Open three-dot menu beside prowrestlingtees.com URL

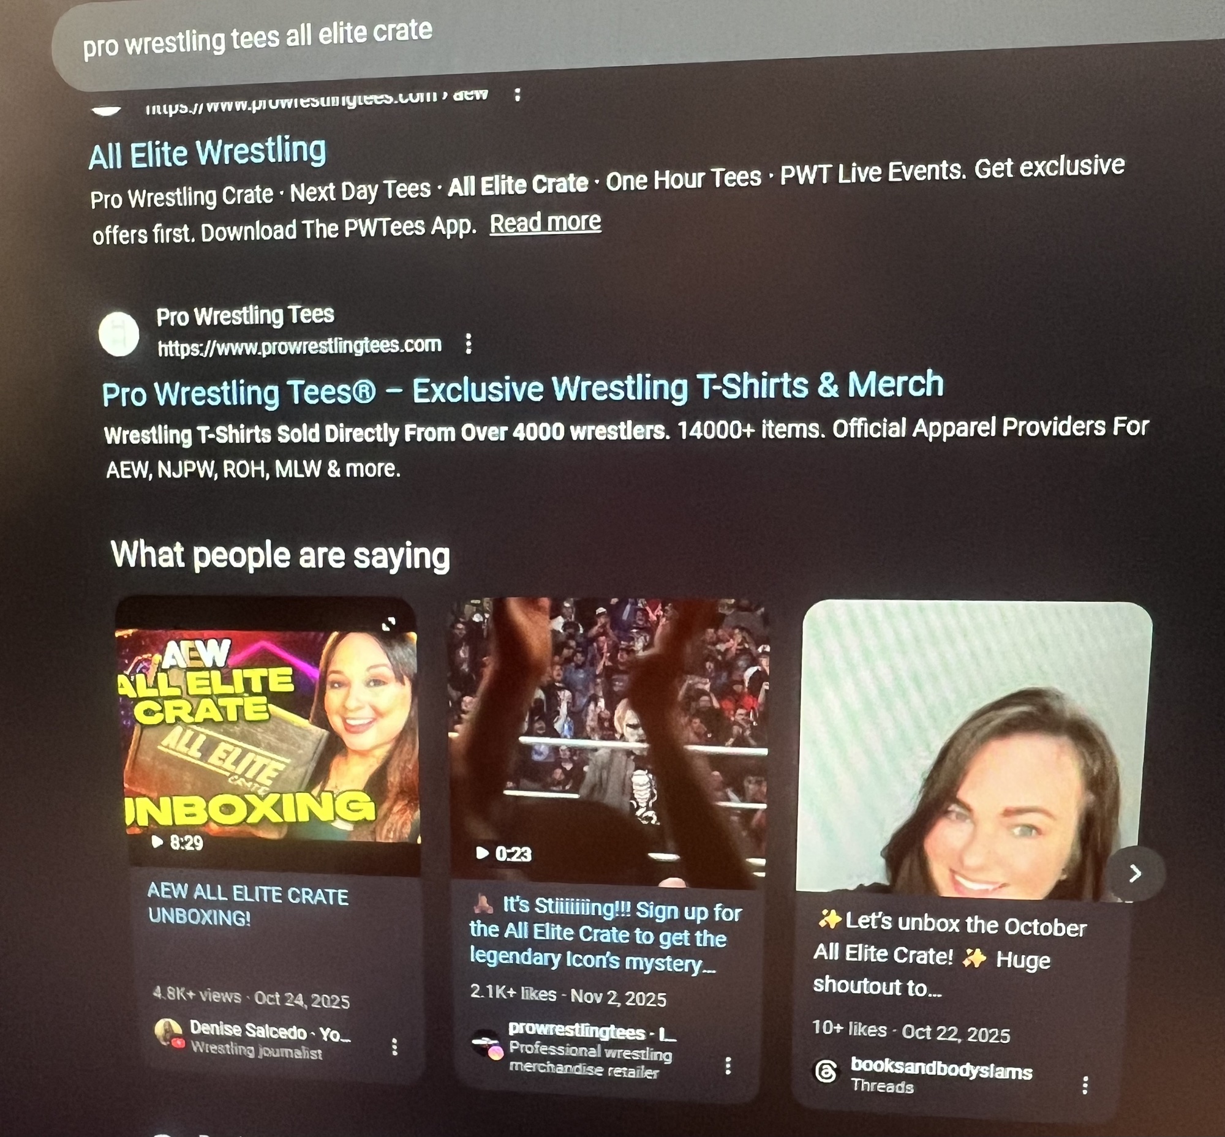click(x=469, y=343)
